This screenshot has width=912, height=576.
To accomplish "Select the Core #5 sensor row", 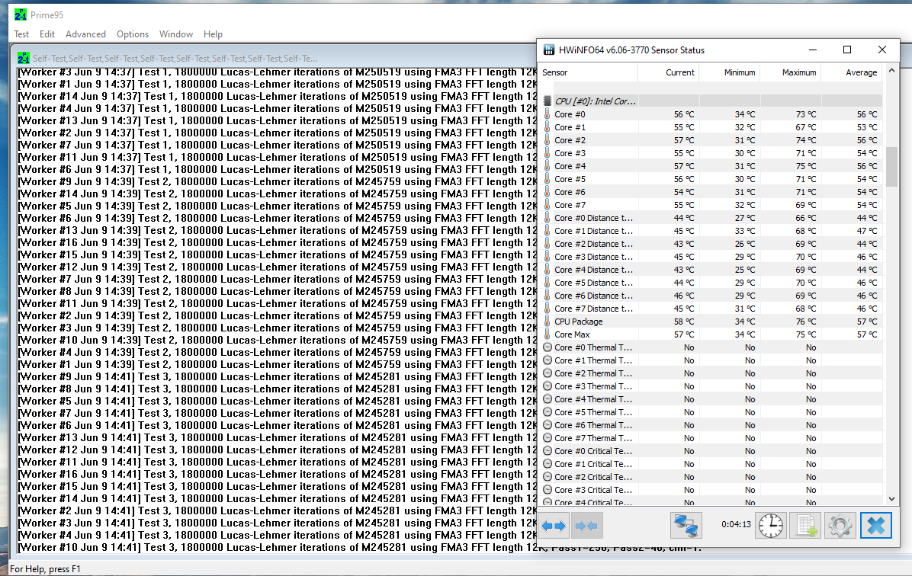I will [711, 179].
